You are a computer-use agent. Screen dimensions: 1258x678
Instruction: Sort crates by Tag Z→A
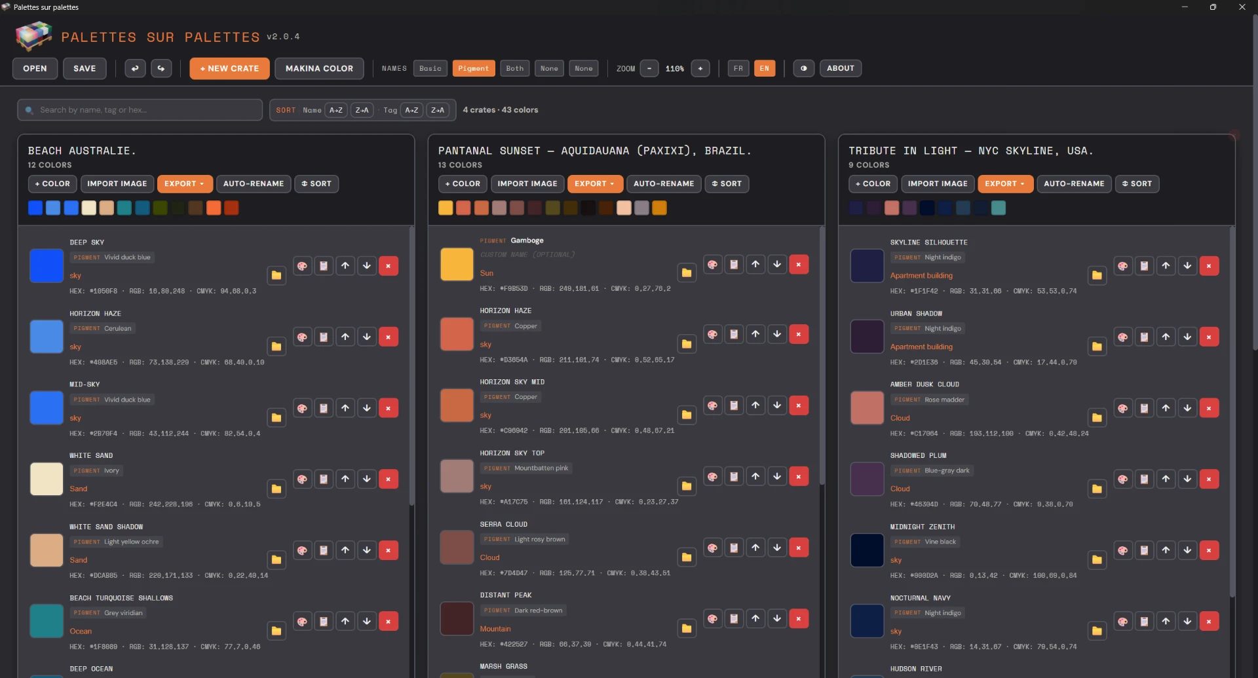(438, 110)
